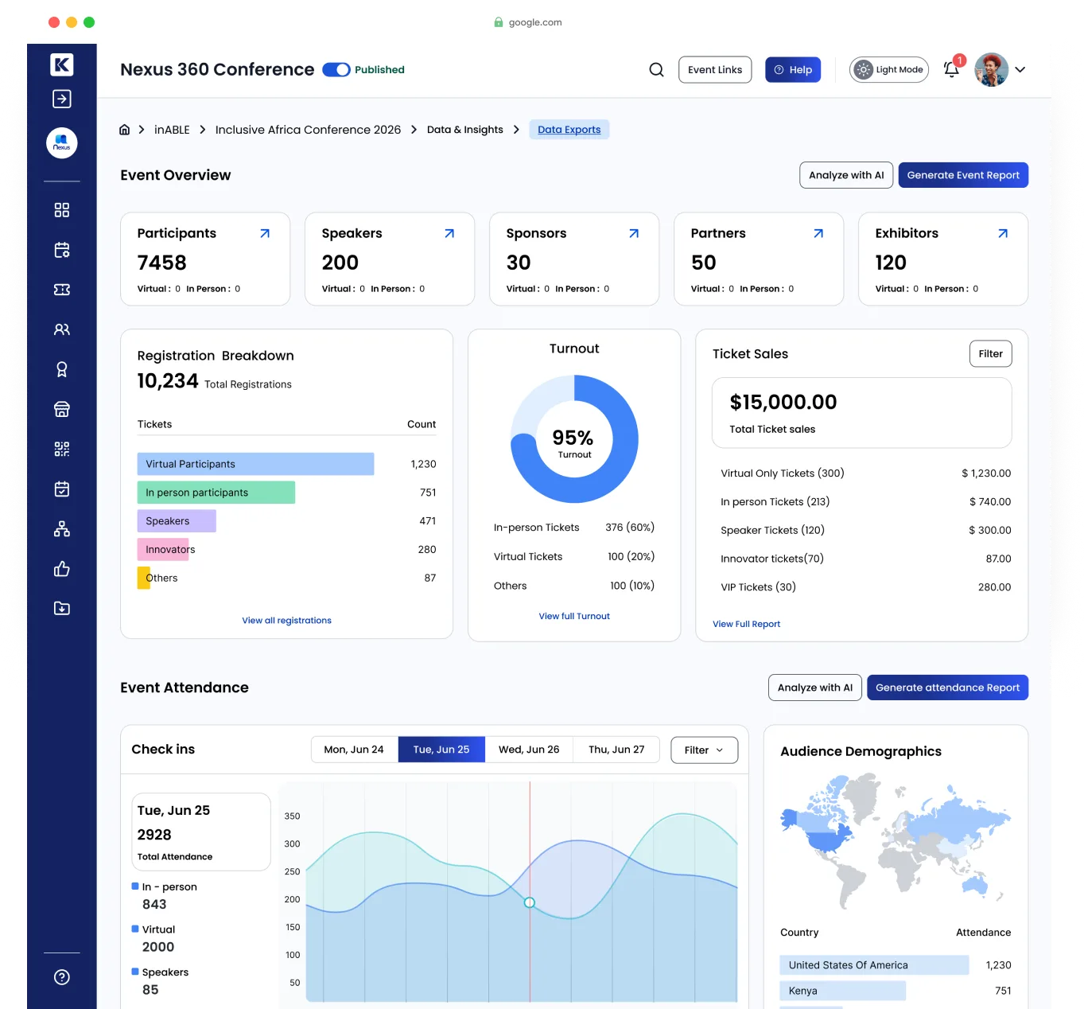Open the Nexus event avatar
The width and height of the screenshot is (1084, 1009).
(x=61, y=143)
